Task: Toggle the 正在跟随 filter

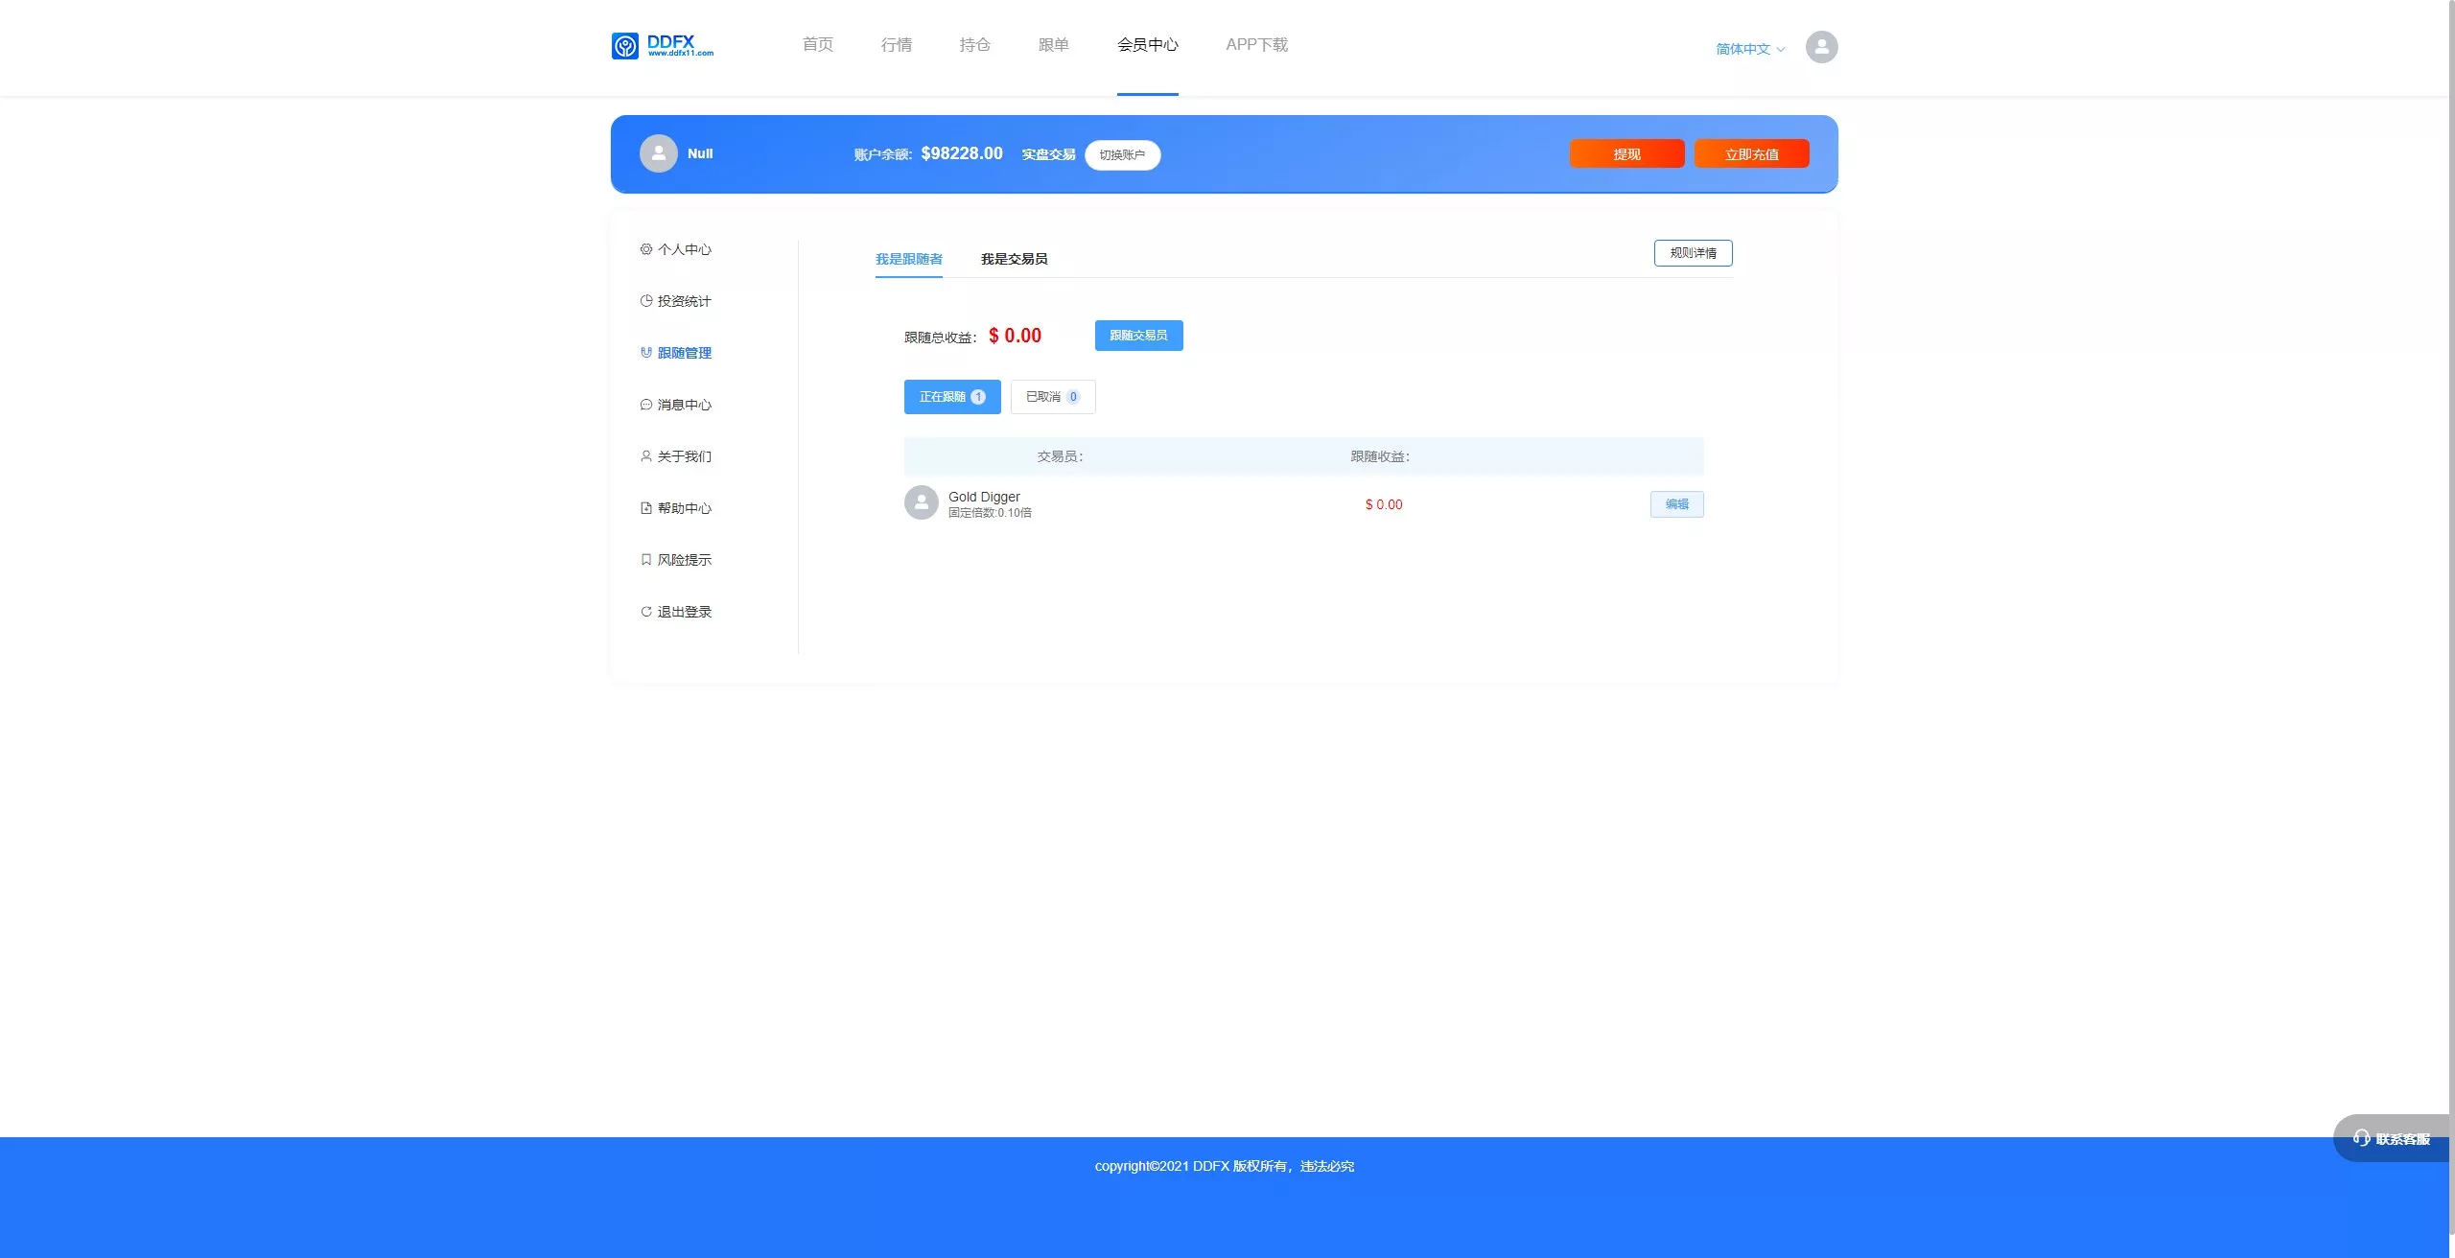Action: coord(951,397)
